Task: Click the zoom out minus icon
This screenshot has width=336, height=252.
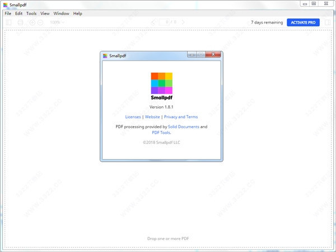Action: click(x=40, y=22)
